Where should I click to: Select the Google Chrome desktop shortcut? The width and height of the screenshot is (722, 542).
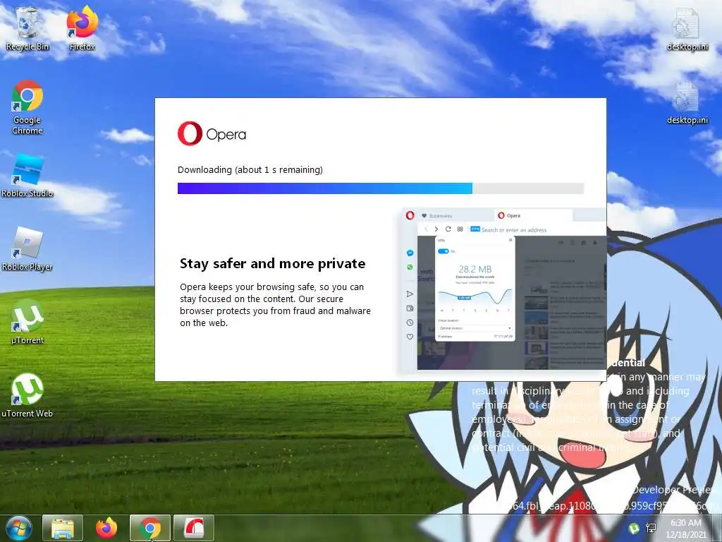(27, 107)
